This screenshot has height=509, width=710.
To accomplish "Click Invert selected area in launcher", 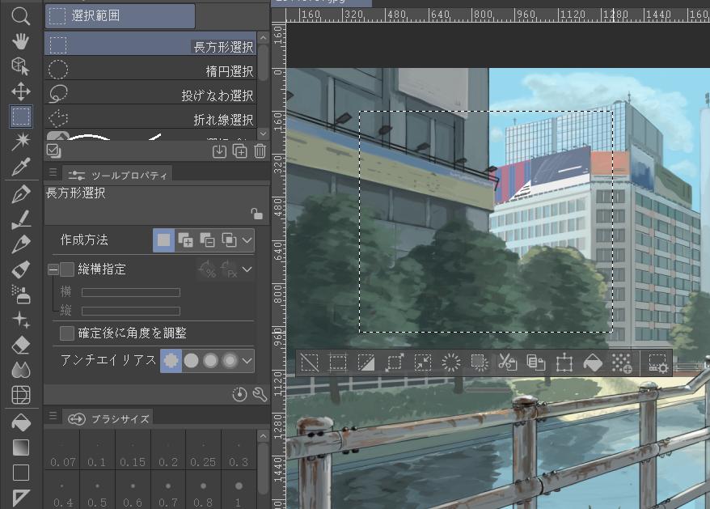I will (x=366, y=363).
